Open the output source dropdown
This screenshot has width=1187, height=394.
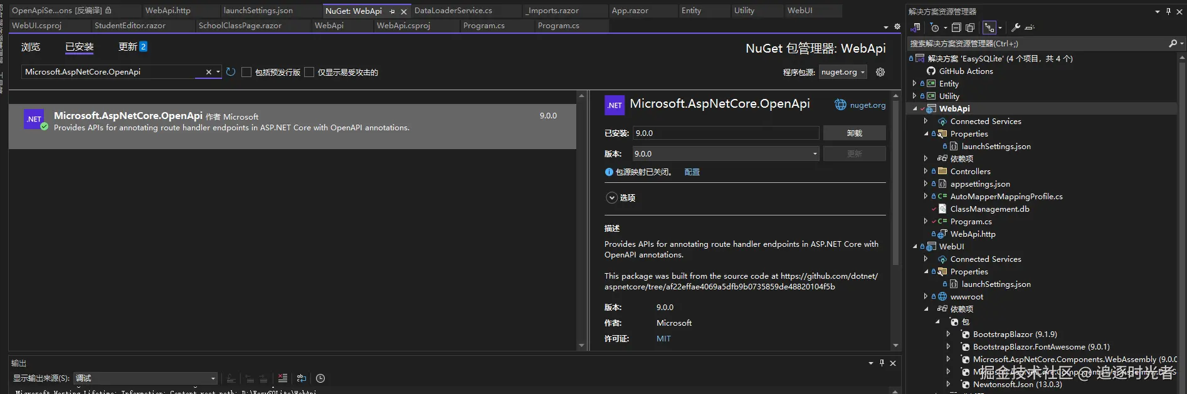[145, 378]
